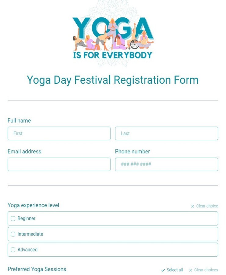Click the Last name input field
Viewport: 226px width, 275px height.
tap(166, 134)
